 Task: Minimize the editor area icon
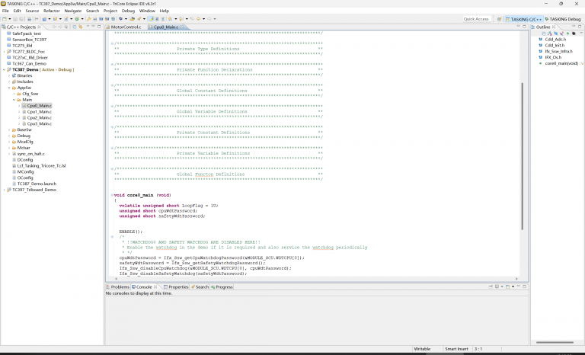(x=518, y=27)
